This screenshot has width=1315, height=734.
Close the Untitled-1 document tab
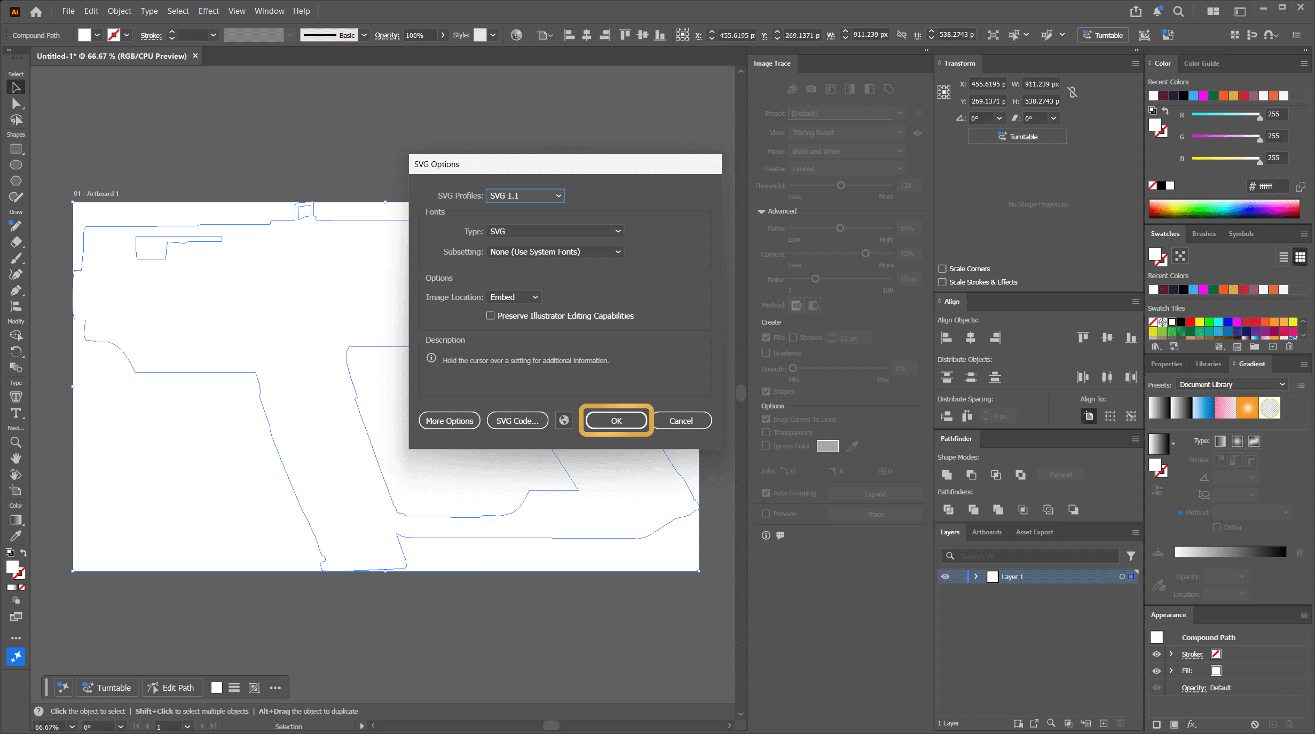coord(195,56)
